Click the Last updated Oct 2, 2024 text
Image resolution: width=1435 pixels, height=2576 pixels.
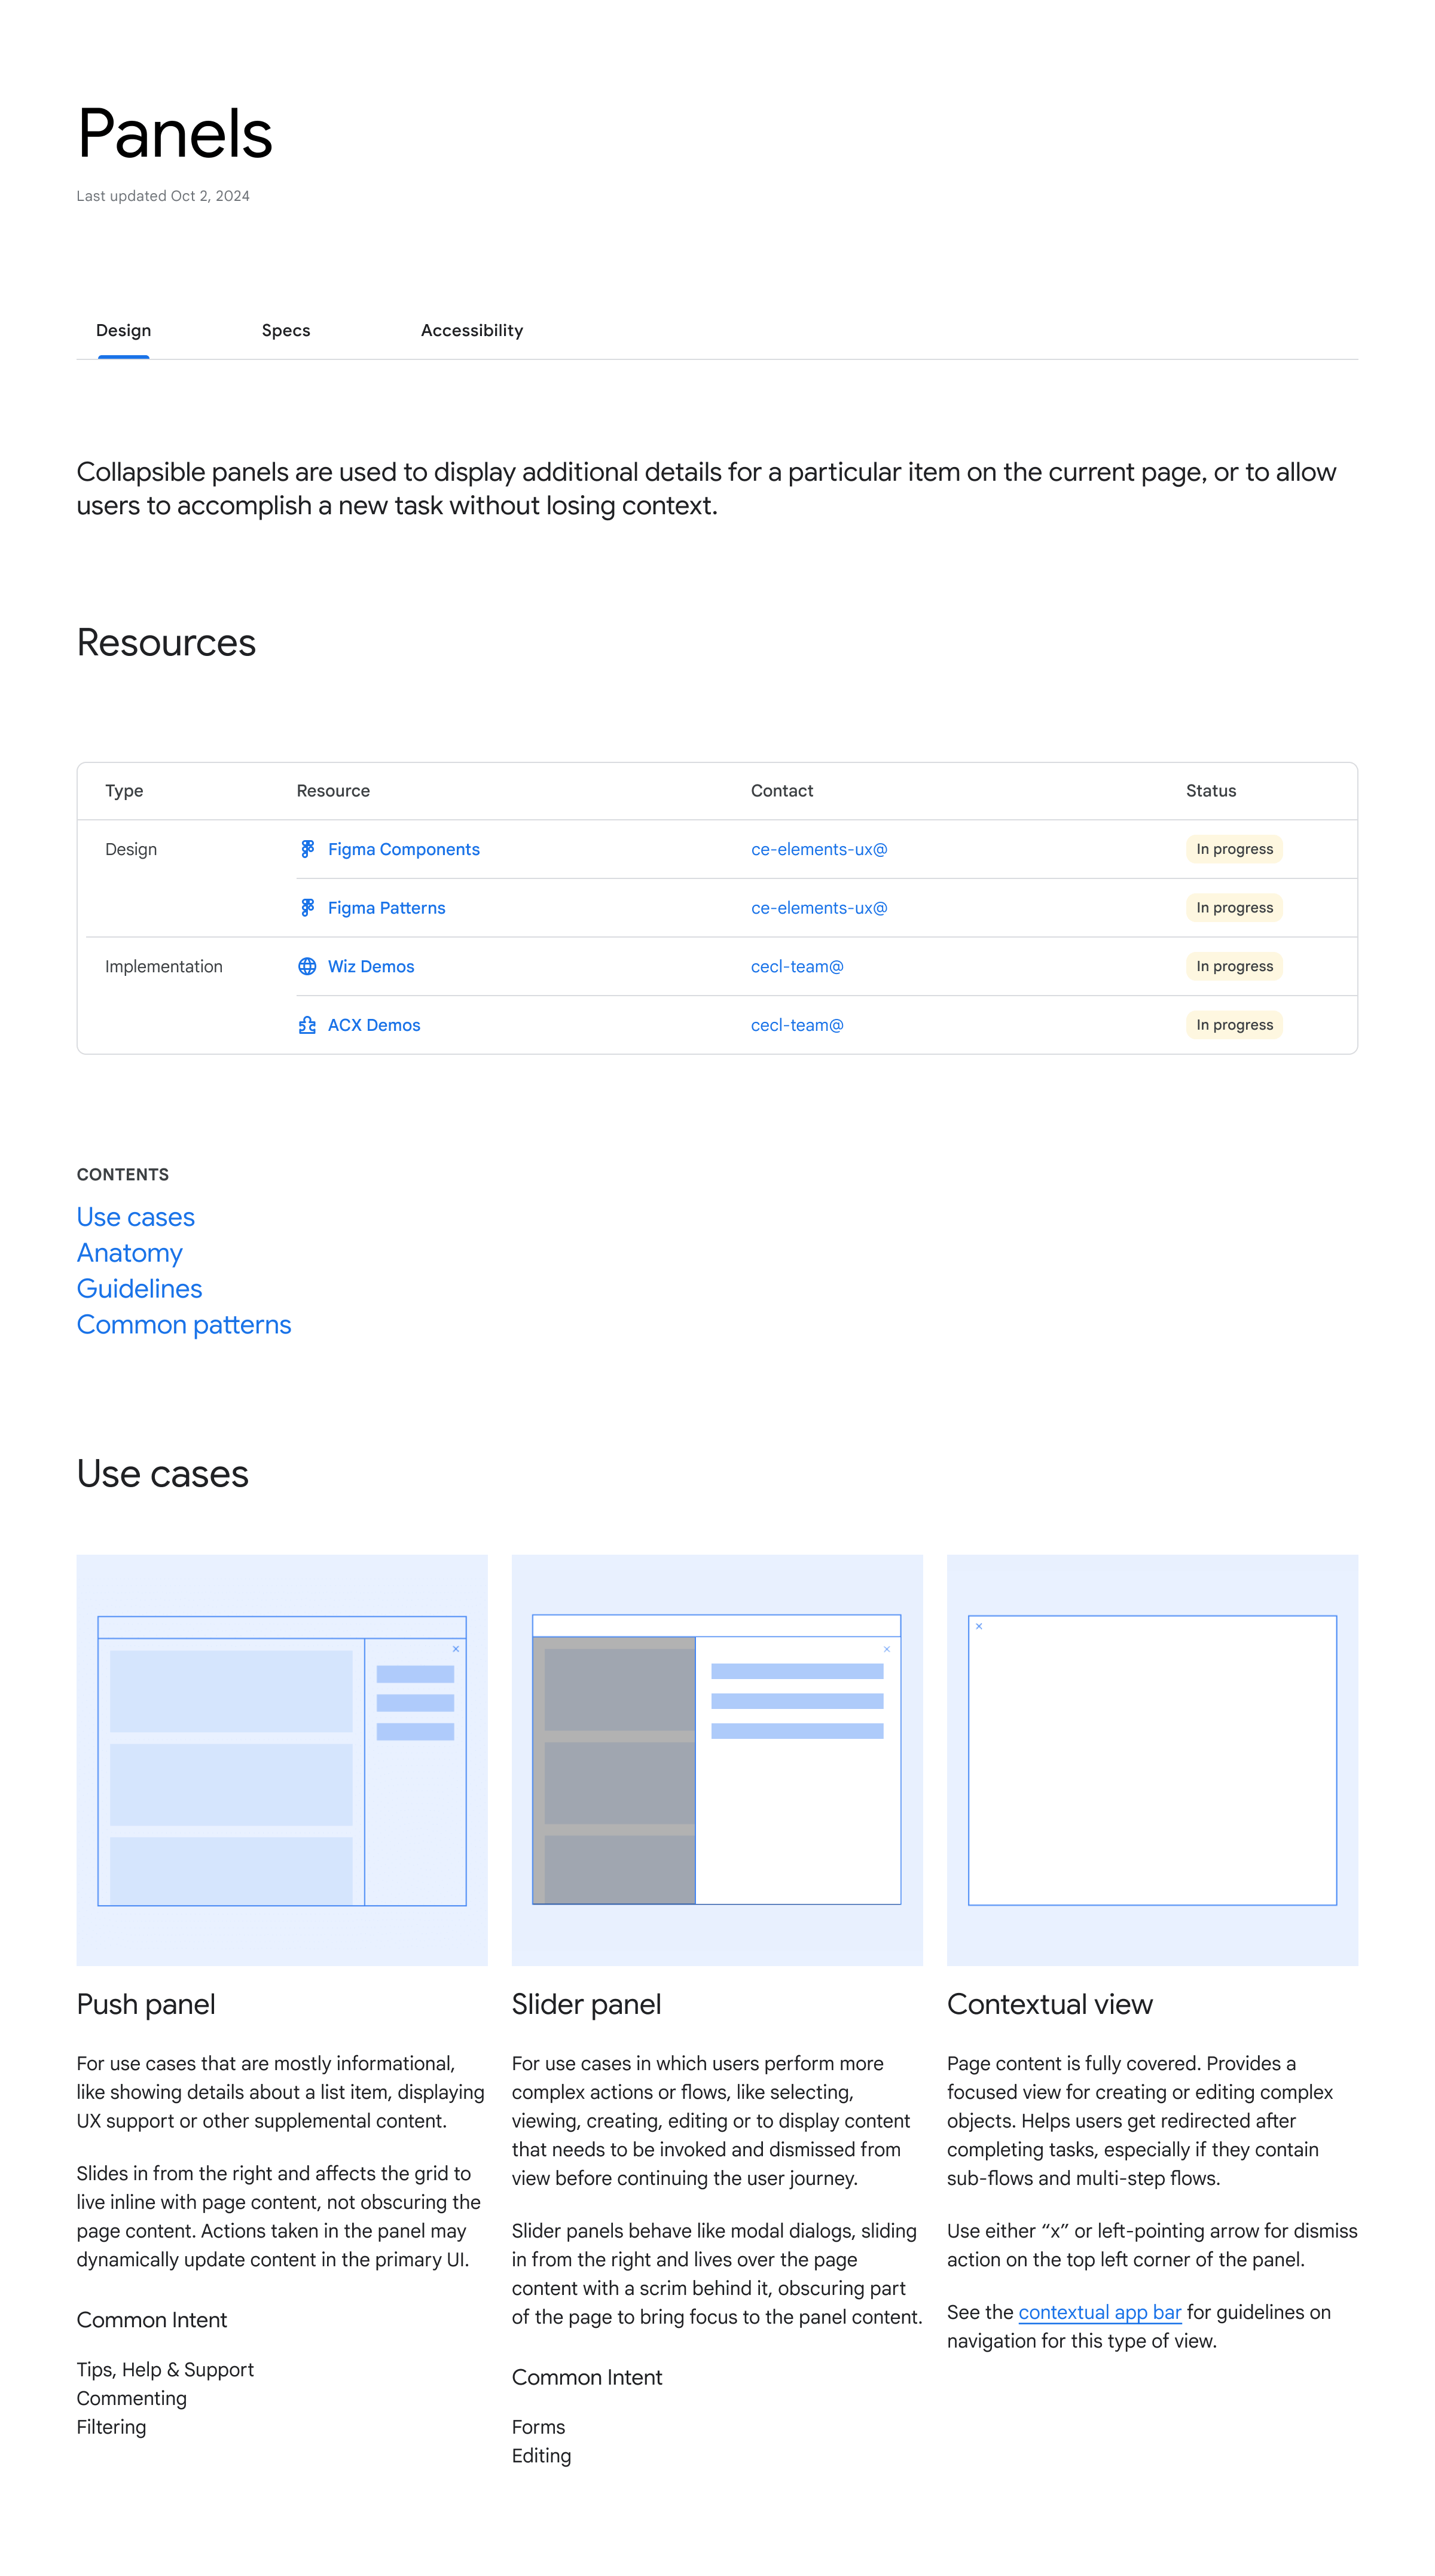(x=163, y=196)
